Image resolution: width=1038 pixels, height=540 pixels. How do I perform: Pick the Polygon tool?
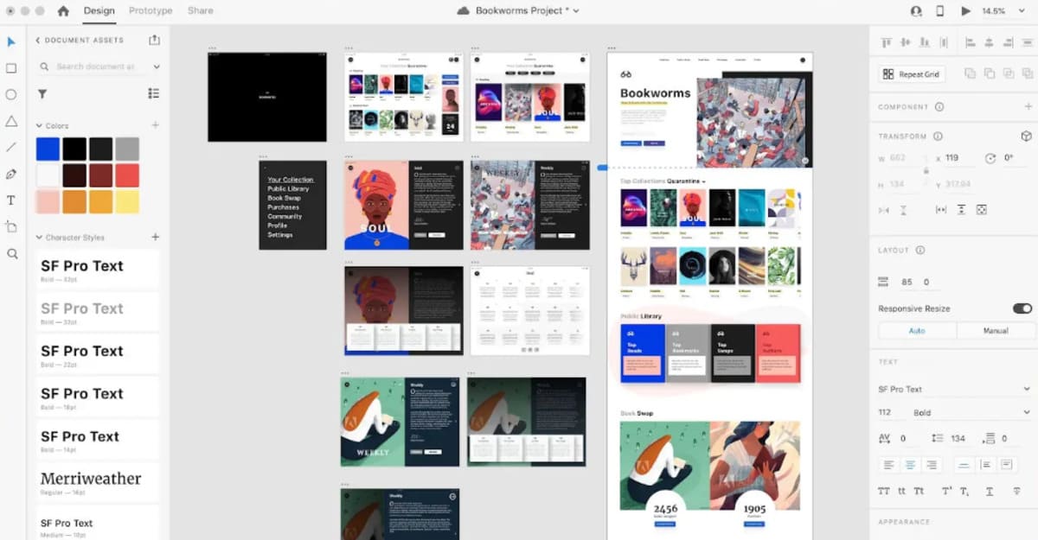[11, 121]
